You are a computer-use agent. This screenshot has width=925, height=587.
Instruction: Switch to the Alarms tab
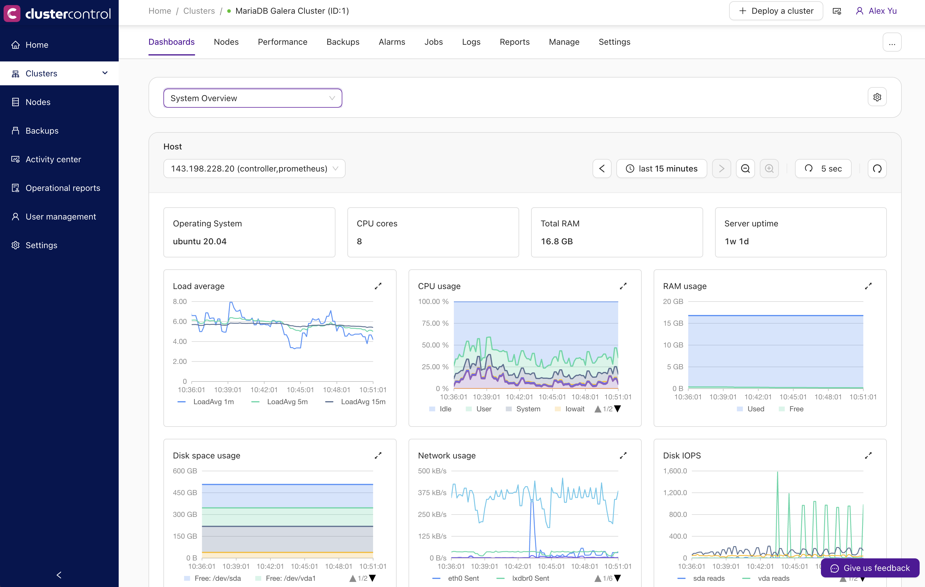coord(392,42)
